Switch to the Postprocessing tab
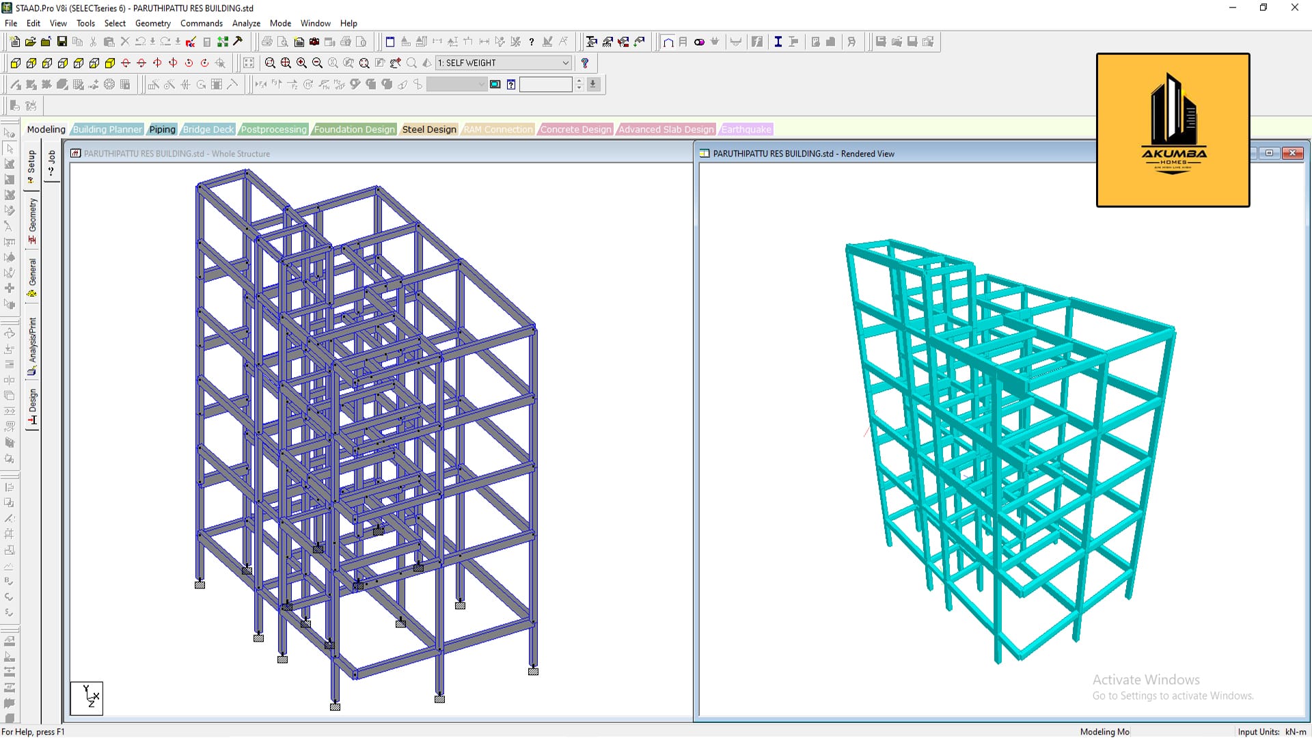This screenshot has height=738, width=1312. click(x=274, y=129)
